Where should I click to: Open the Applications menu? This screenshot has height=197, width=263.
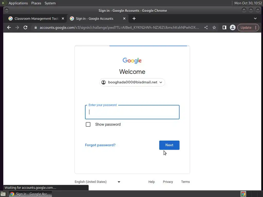point(18,3)
